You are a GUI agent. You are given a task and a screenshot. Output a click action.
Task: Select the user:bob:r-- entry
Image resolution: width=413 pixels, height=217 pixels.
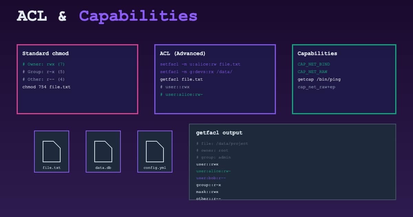[210, 178]
